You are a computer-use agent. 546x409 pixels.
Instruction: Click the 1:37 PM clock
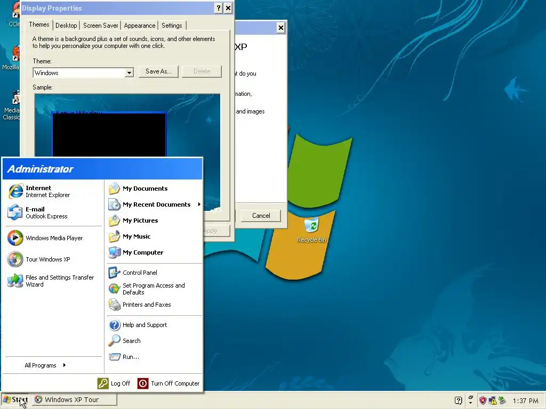tap(525, 400)
